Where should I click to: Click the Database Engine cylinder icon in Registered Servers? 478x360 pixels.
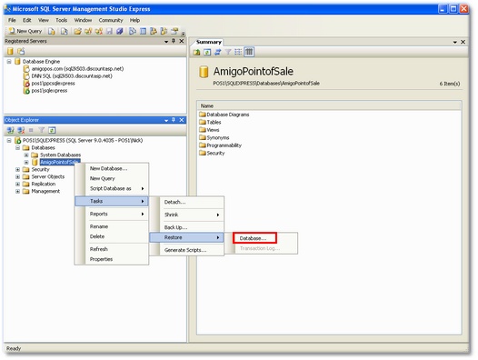10,51
